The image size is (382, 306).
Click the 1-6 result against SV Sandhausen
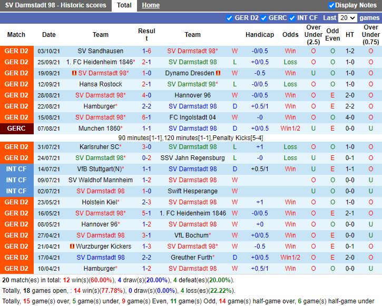click(146, 51)
